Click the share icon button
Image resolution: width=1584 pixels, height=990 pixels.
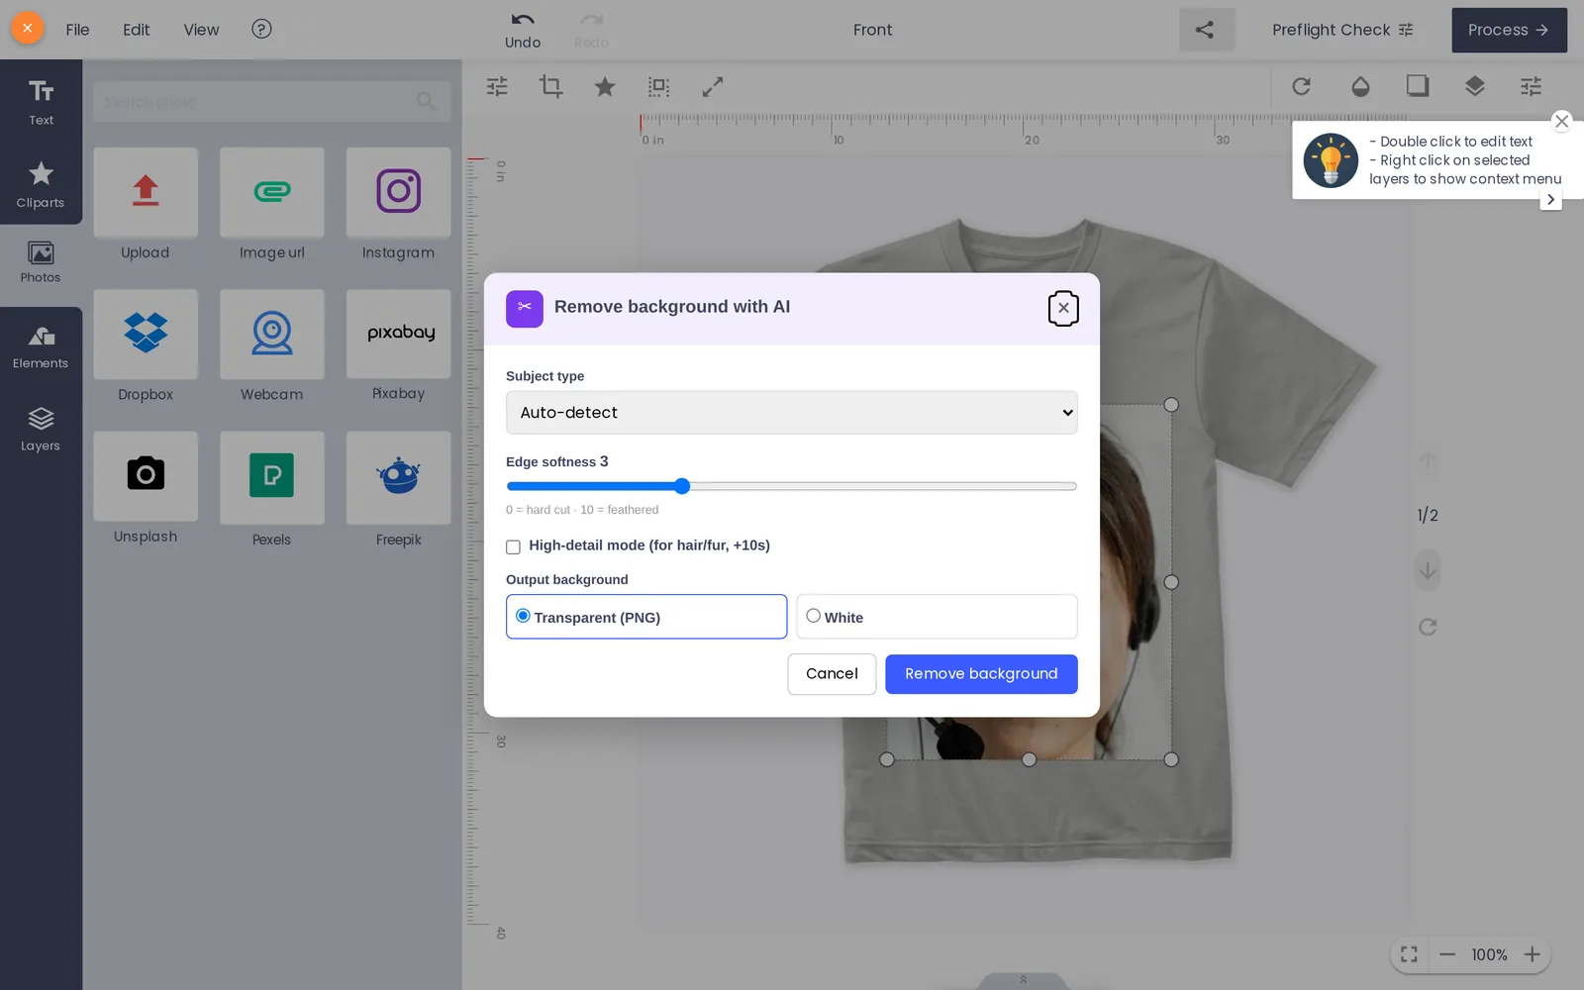point(1205,30)
